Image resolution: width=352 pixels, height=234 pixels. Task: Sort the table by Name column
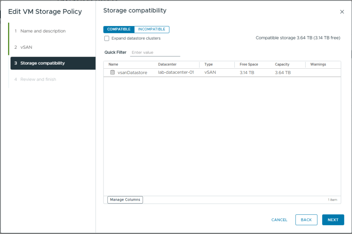[x=113, y=65]
